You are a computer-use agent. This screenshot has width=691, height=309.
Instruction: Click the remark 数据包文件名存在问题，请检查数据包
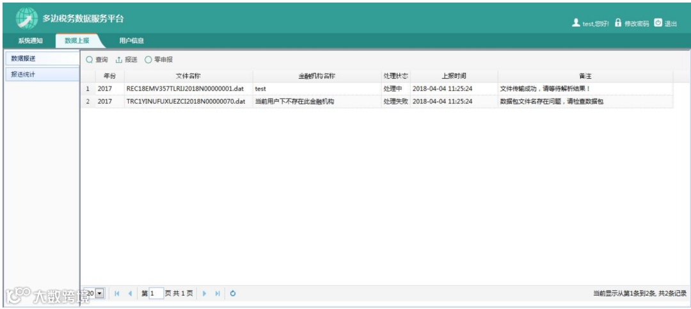click(552, 101)
